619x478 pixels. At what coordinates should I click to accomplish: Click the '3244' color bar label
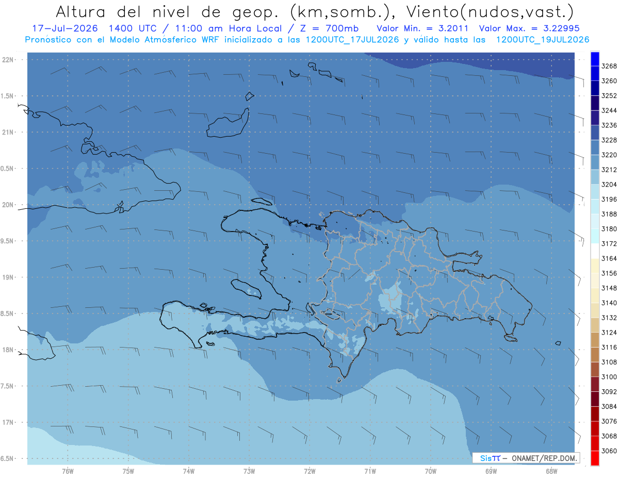coord(609,111)
